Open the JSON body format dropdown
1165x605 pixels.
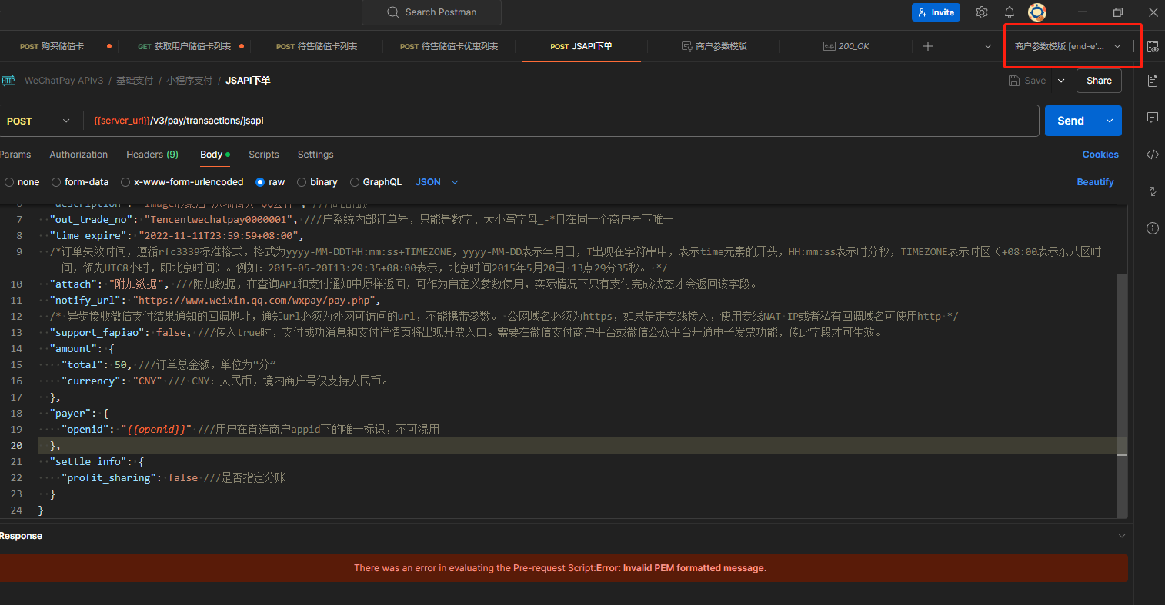point(437,182)
